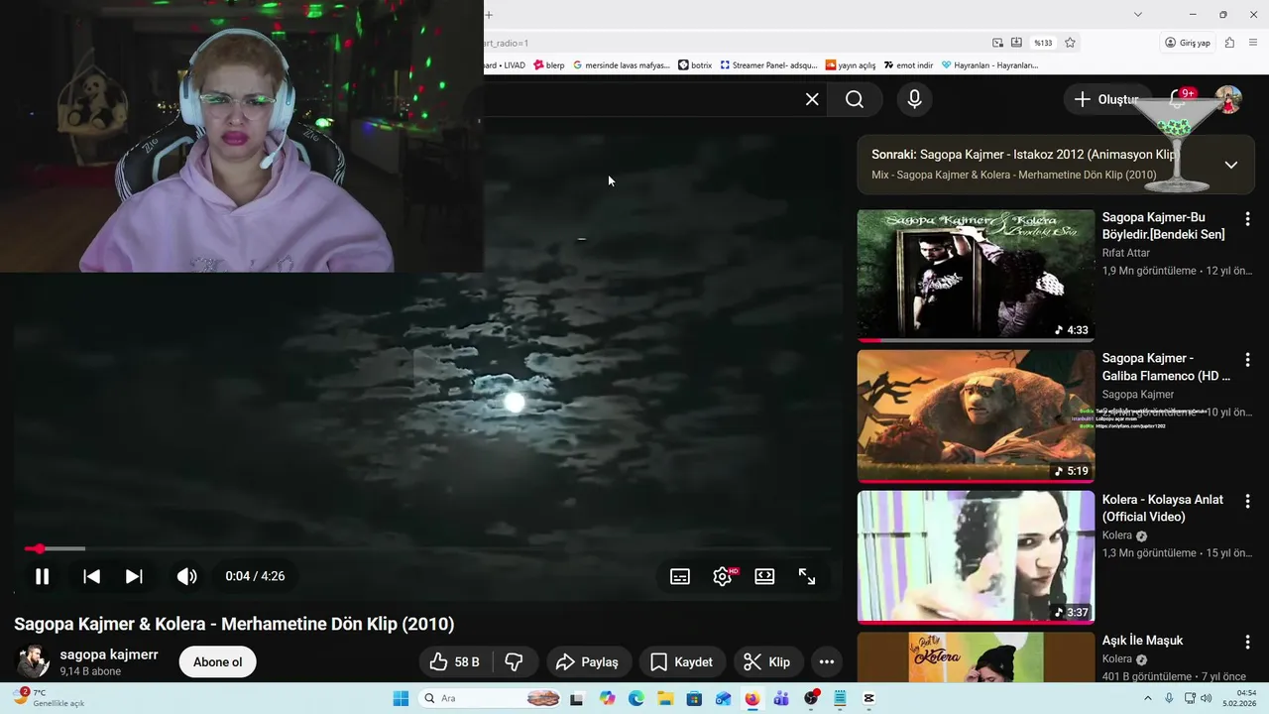Expand the Sonraki mix playlist panel
This screenshot has height=714, width=1269.
[1230, 165]
